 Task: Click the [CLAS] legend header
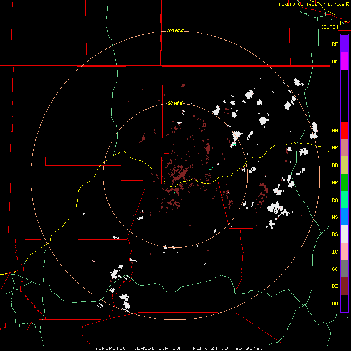click(x=330, y=27)
